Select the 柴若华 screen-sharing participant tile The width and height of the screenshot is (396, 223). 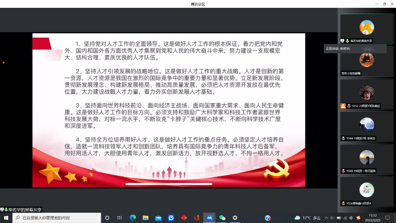tap(367, 29)
